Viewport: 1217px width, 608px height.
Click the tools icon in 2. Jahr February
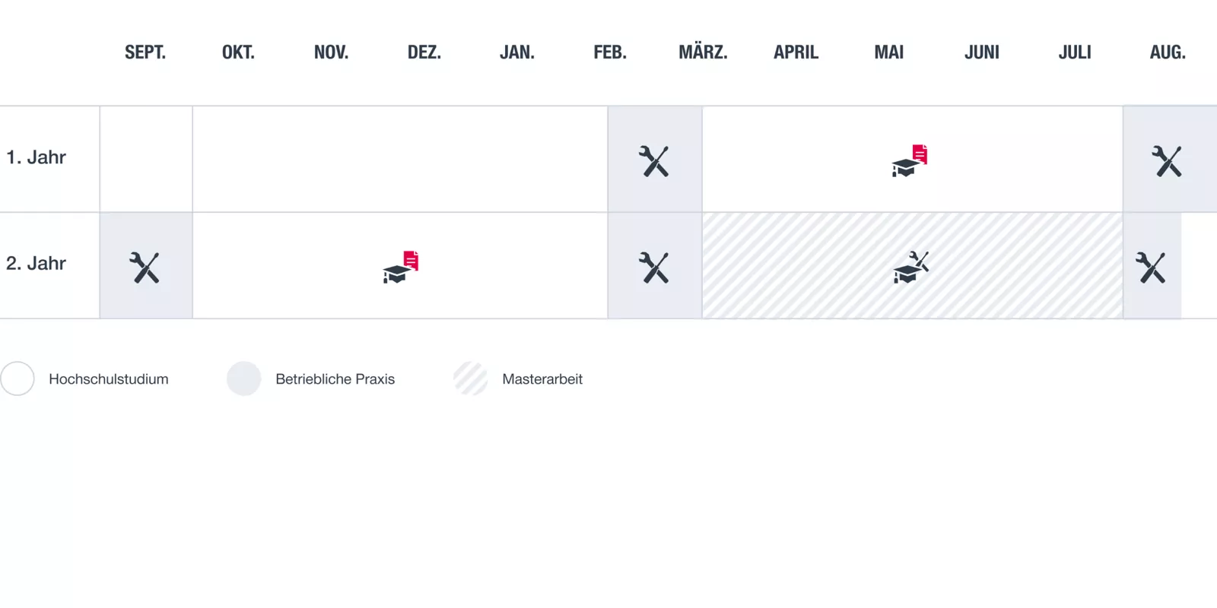point(654,268)
